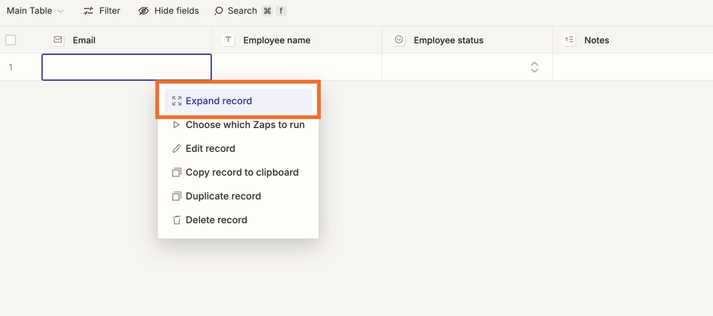Choose Duplicate record from the menu
The height and width of the screenshot is (316, 713).
click(x=238, y=196)
